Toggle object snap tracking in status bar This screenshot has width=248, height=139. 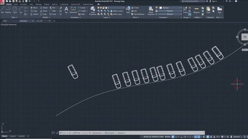(x=195, y=137)
